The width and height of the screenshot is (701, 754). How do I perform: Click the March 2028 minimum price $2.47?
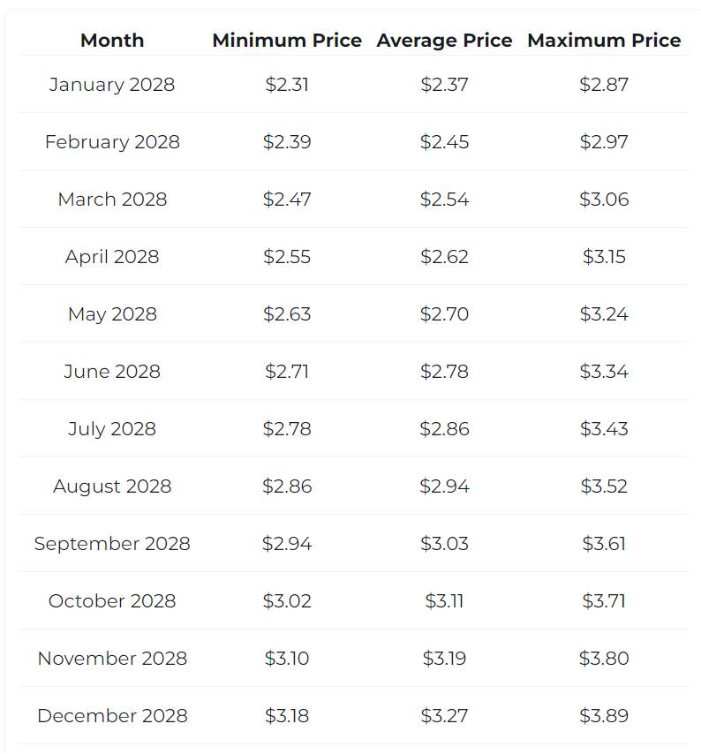click(x=287, y=200)
